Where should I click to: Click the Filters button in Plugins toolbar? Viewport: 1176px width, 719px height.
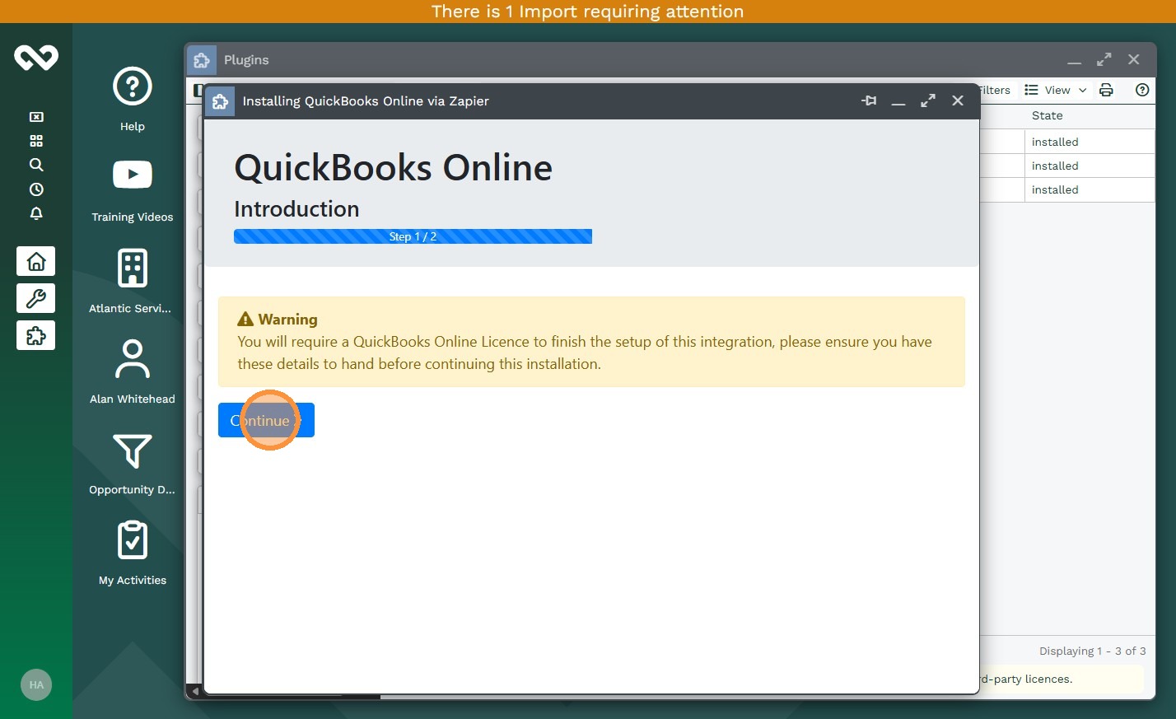pos(995,91)
